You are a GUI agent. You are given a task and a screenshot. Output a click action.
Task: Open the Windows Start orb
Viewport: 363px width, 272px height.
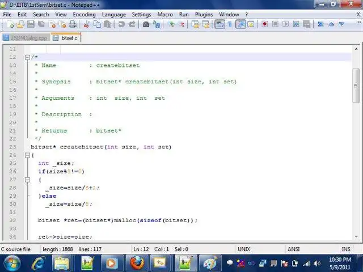(x=12, y=263)
